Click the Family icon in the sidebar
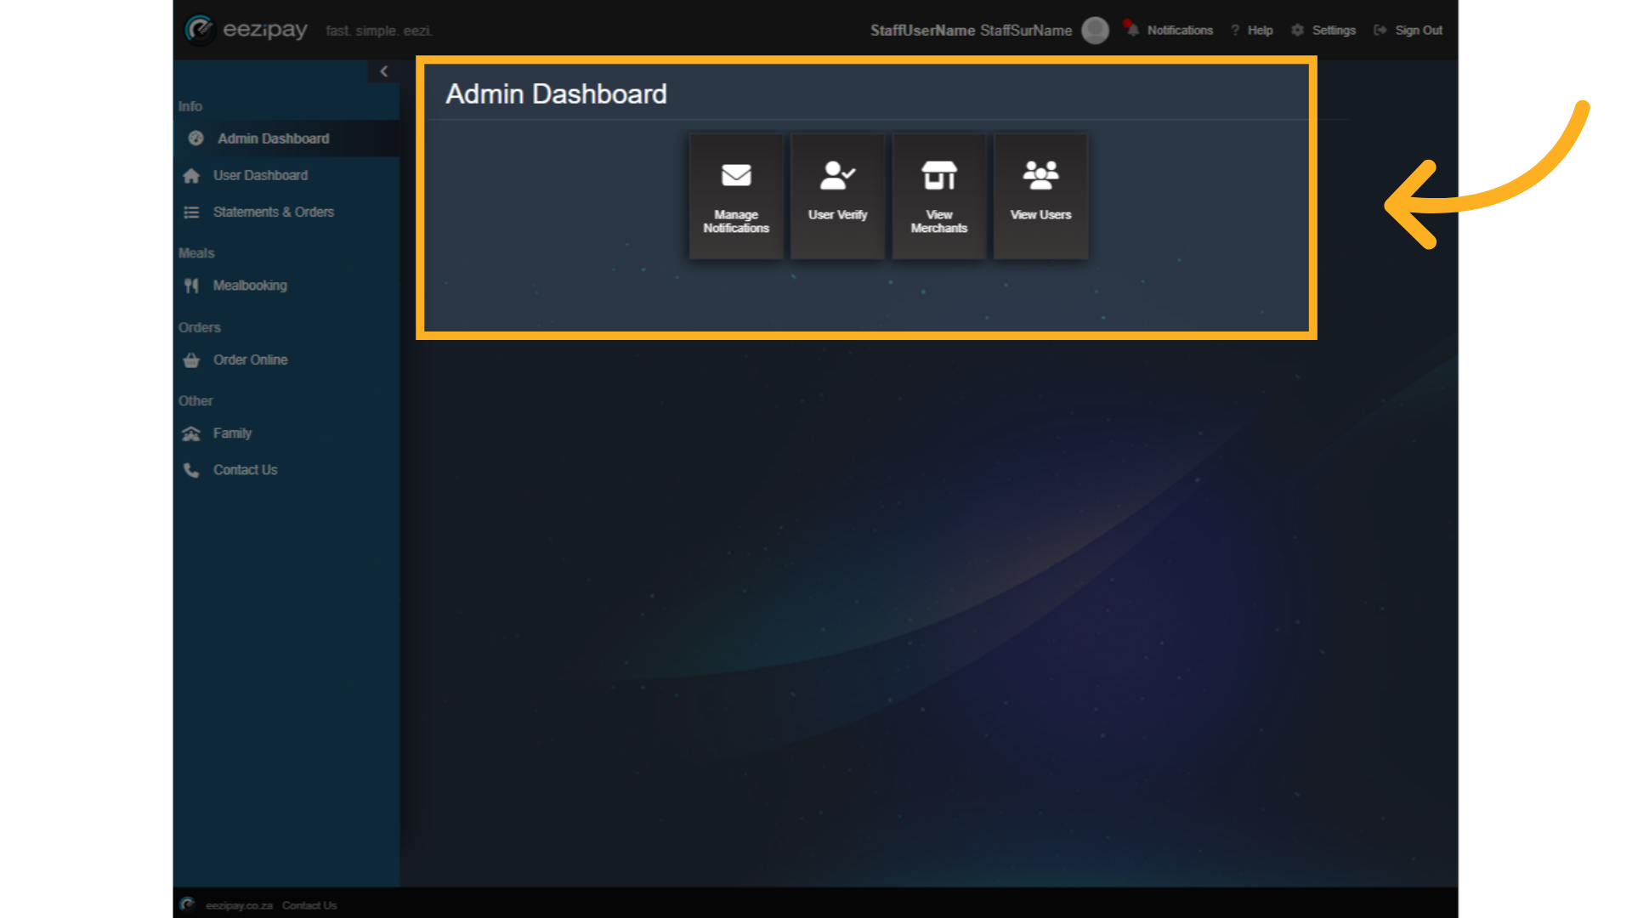 pos(191,433)
